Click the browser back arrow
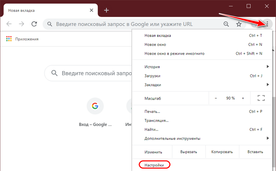Screen dimensions: 276x171 (x=9, y=24)
